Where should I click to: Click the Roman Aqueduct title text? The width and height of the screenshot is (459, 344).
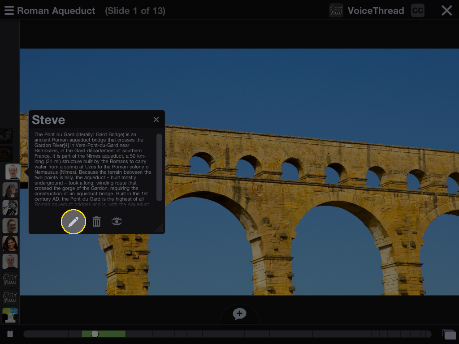(56, 11)
